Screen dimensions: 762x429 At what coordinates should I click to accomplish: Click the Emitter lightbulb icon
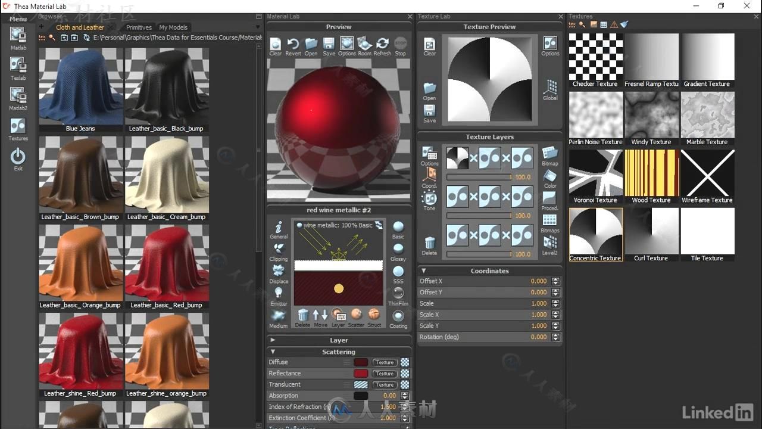pyautogui.click(x=278, y=293)
